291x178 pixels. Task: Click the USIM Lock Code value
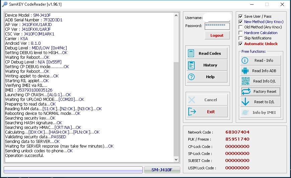coord(237,168)
